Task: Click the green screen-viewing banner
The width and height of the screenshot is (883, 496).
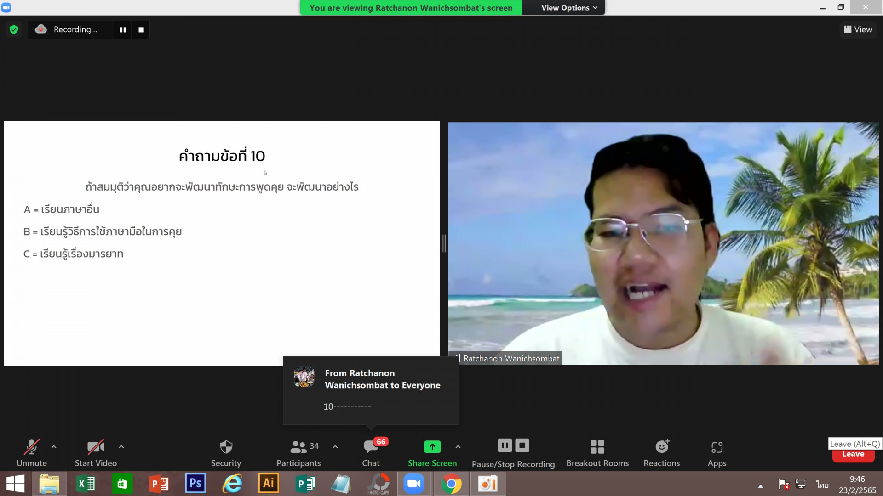Action: point(411,8)
